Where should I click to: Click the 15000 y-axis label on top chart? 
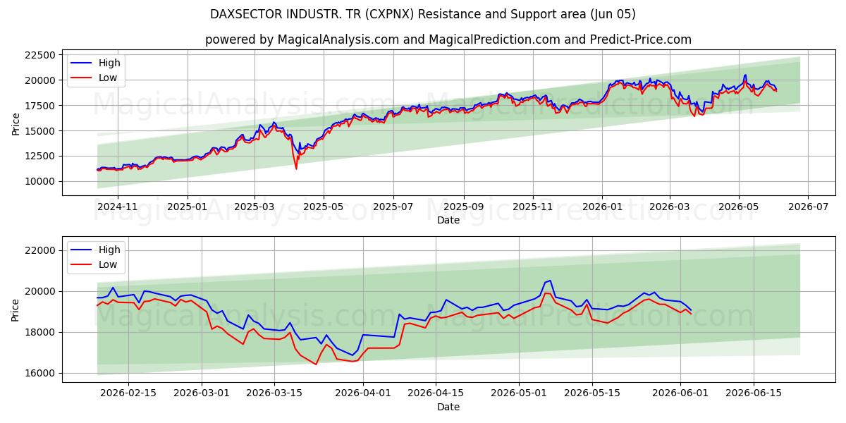point(40,131)
